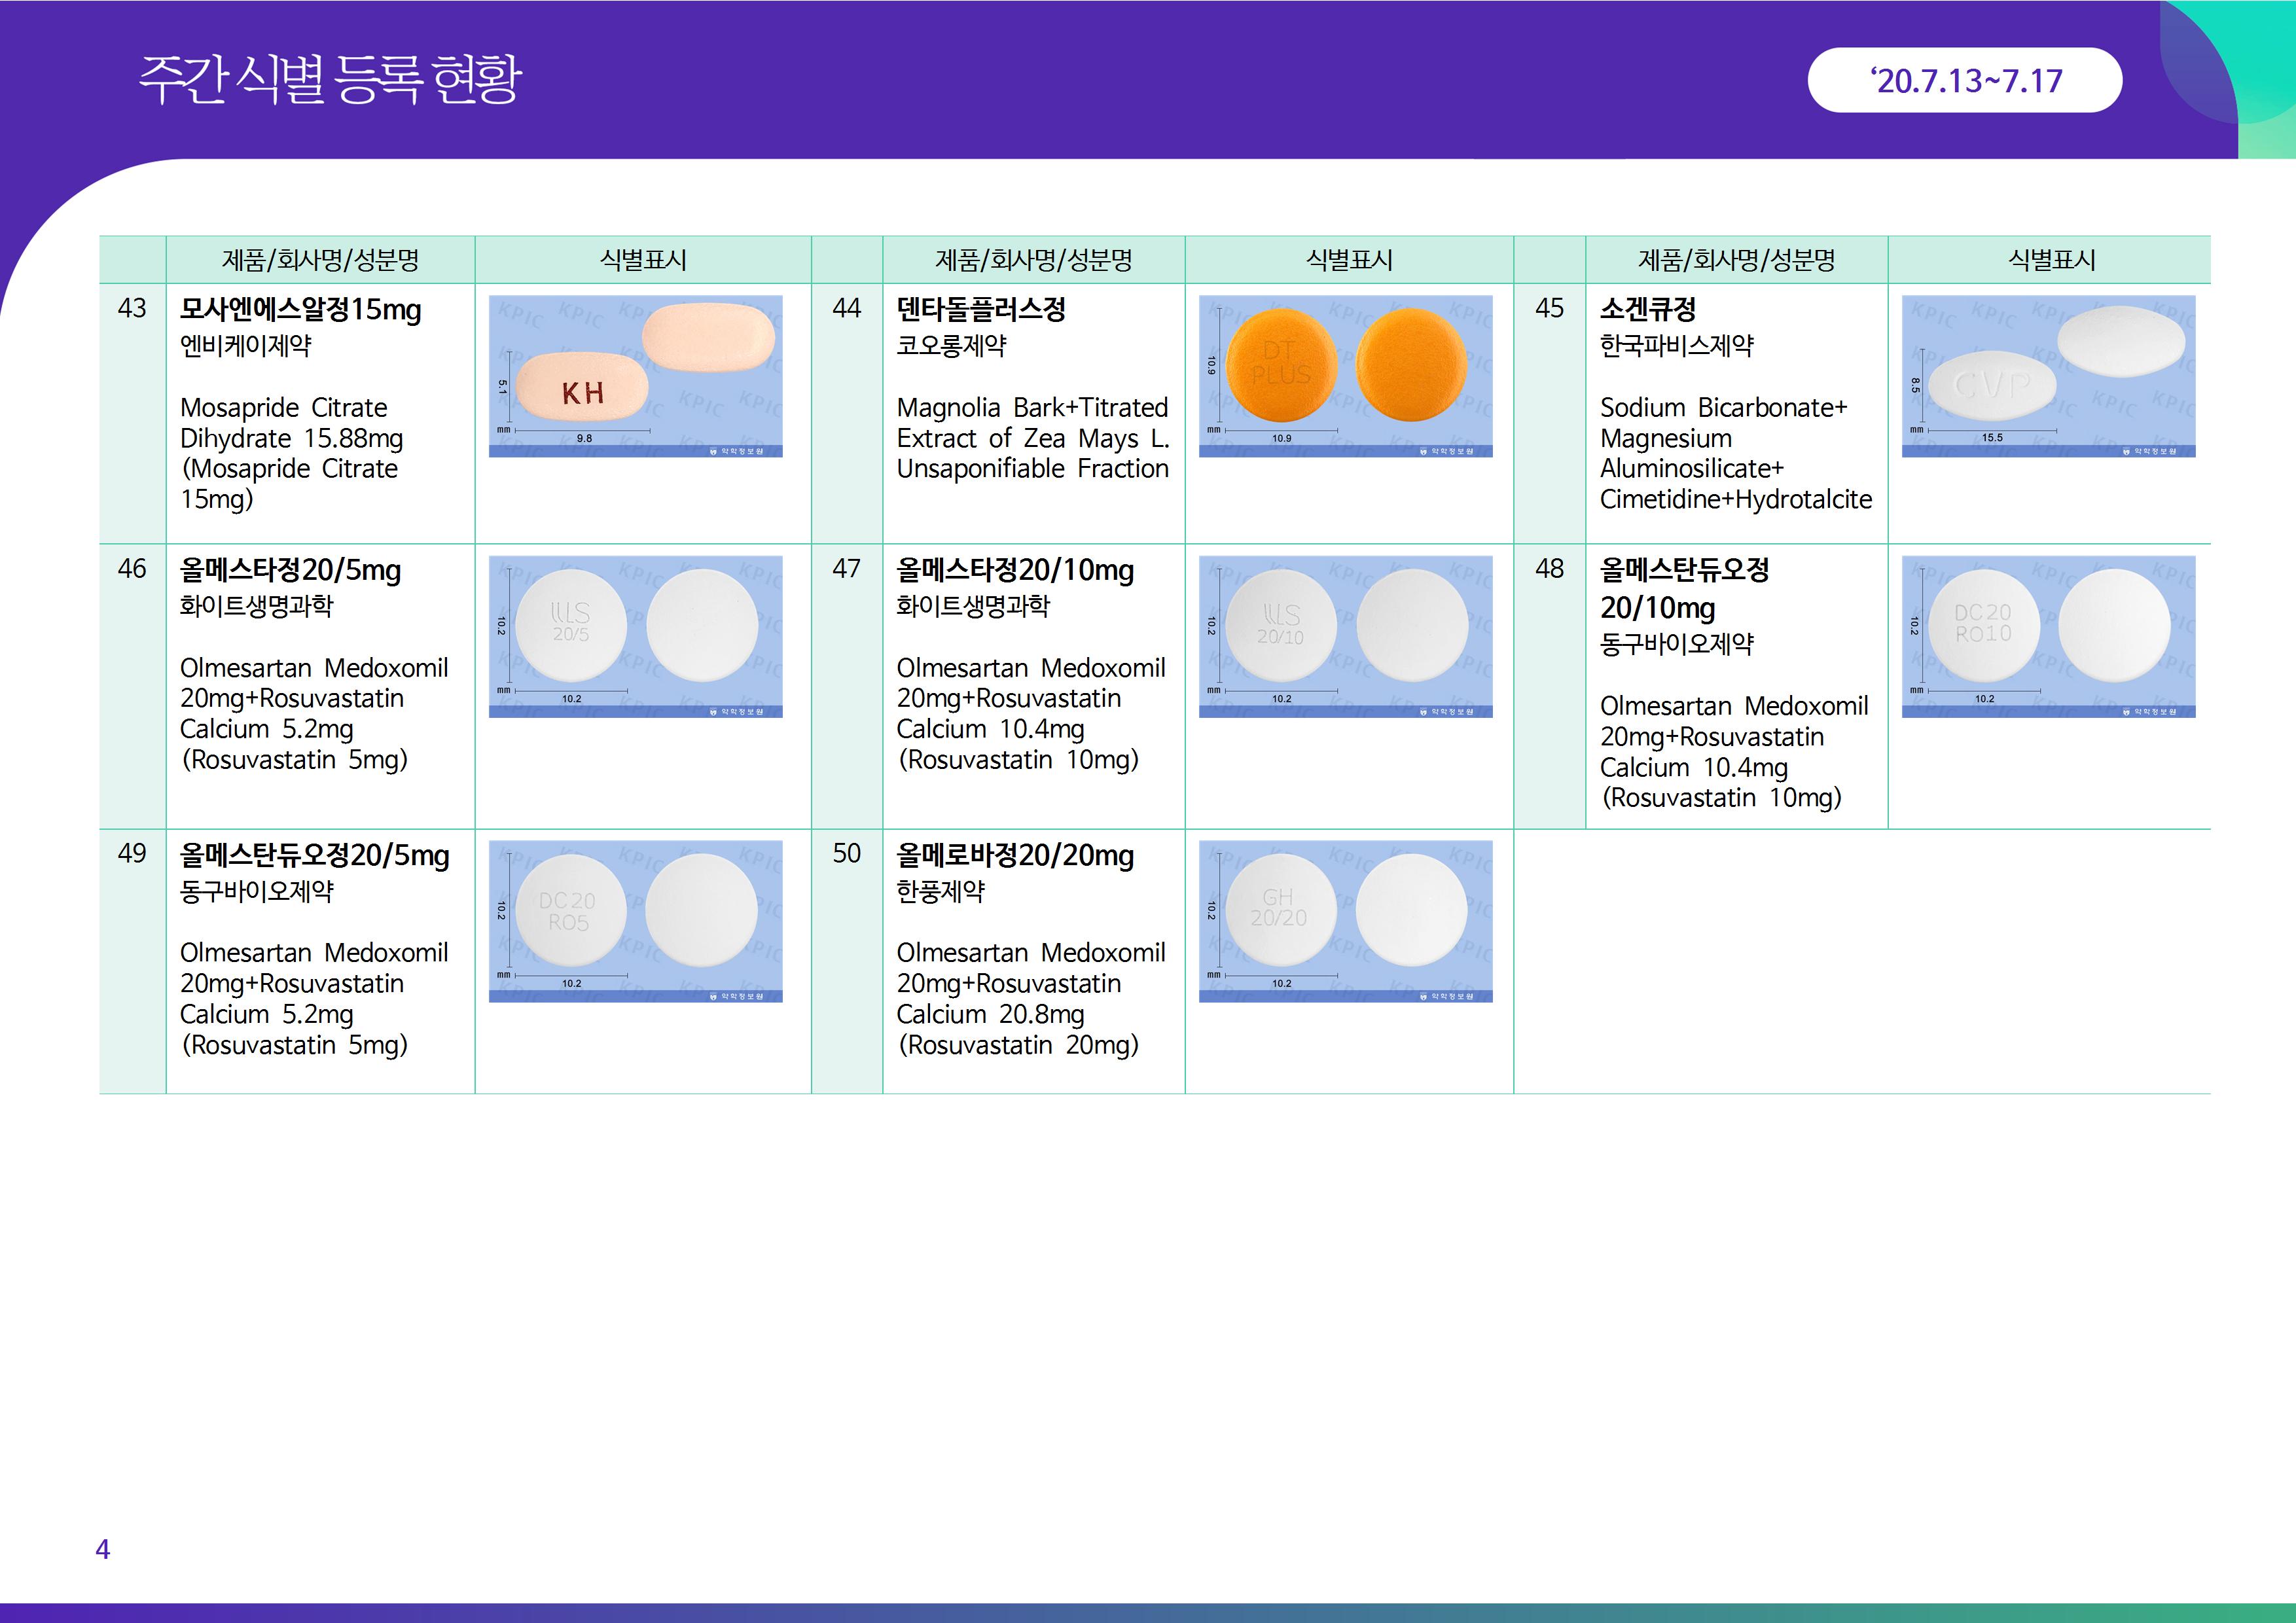Click the GH 20/20 tablet image
2296x1623 pixels.
[1345, 921]
